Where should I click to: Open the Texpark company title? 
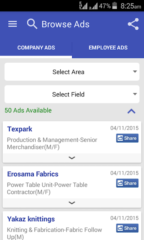20,129
